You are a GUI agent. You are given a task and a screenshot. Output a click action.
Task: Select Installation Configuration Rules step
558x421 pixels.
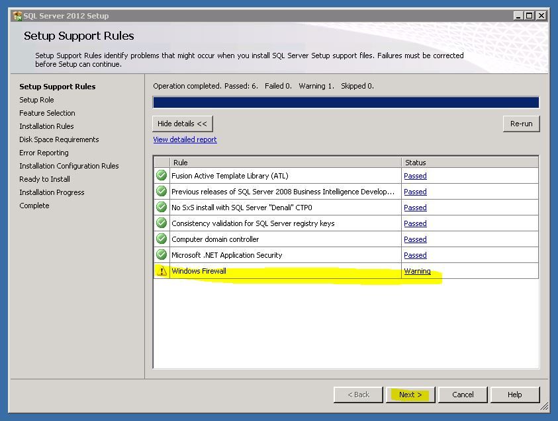click(x=69, y=166)
